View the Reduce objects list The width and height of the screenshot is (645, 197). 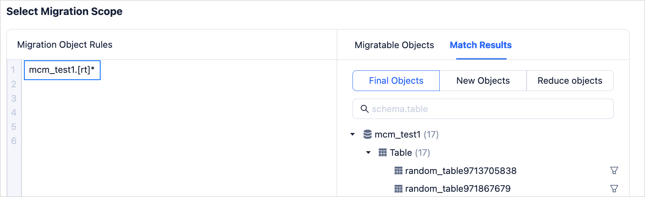[x=570, y=81]
